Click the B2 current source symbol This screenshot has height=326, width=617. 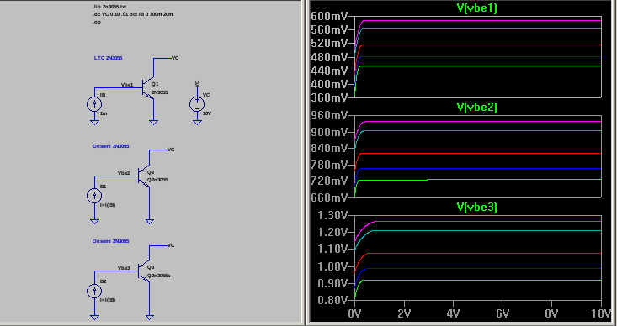94,291
